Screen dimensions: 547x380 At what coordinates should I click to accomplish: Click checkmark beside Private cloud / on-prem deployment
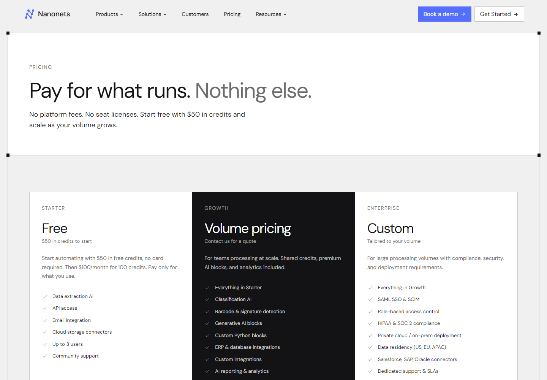click(x=370, y=336)
